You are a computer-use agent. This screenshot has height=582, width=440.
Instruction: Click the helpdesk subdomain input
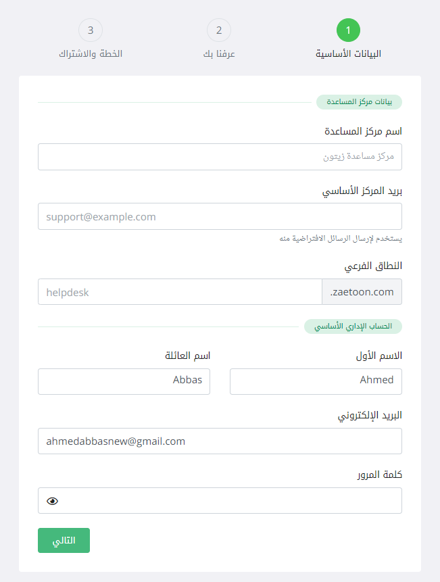click(x=180, y=292)
